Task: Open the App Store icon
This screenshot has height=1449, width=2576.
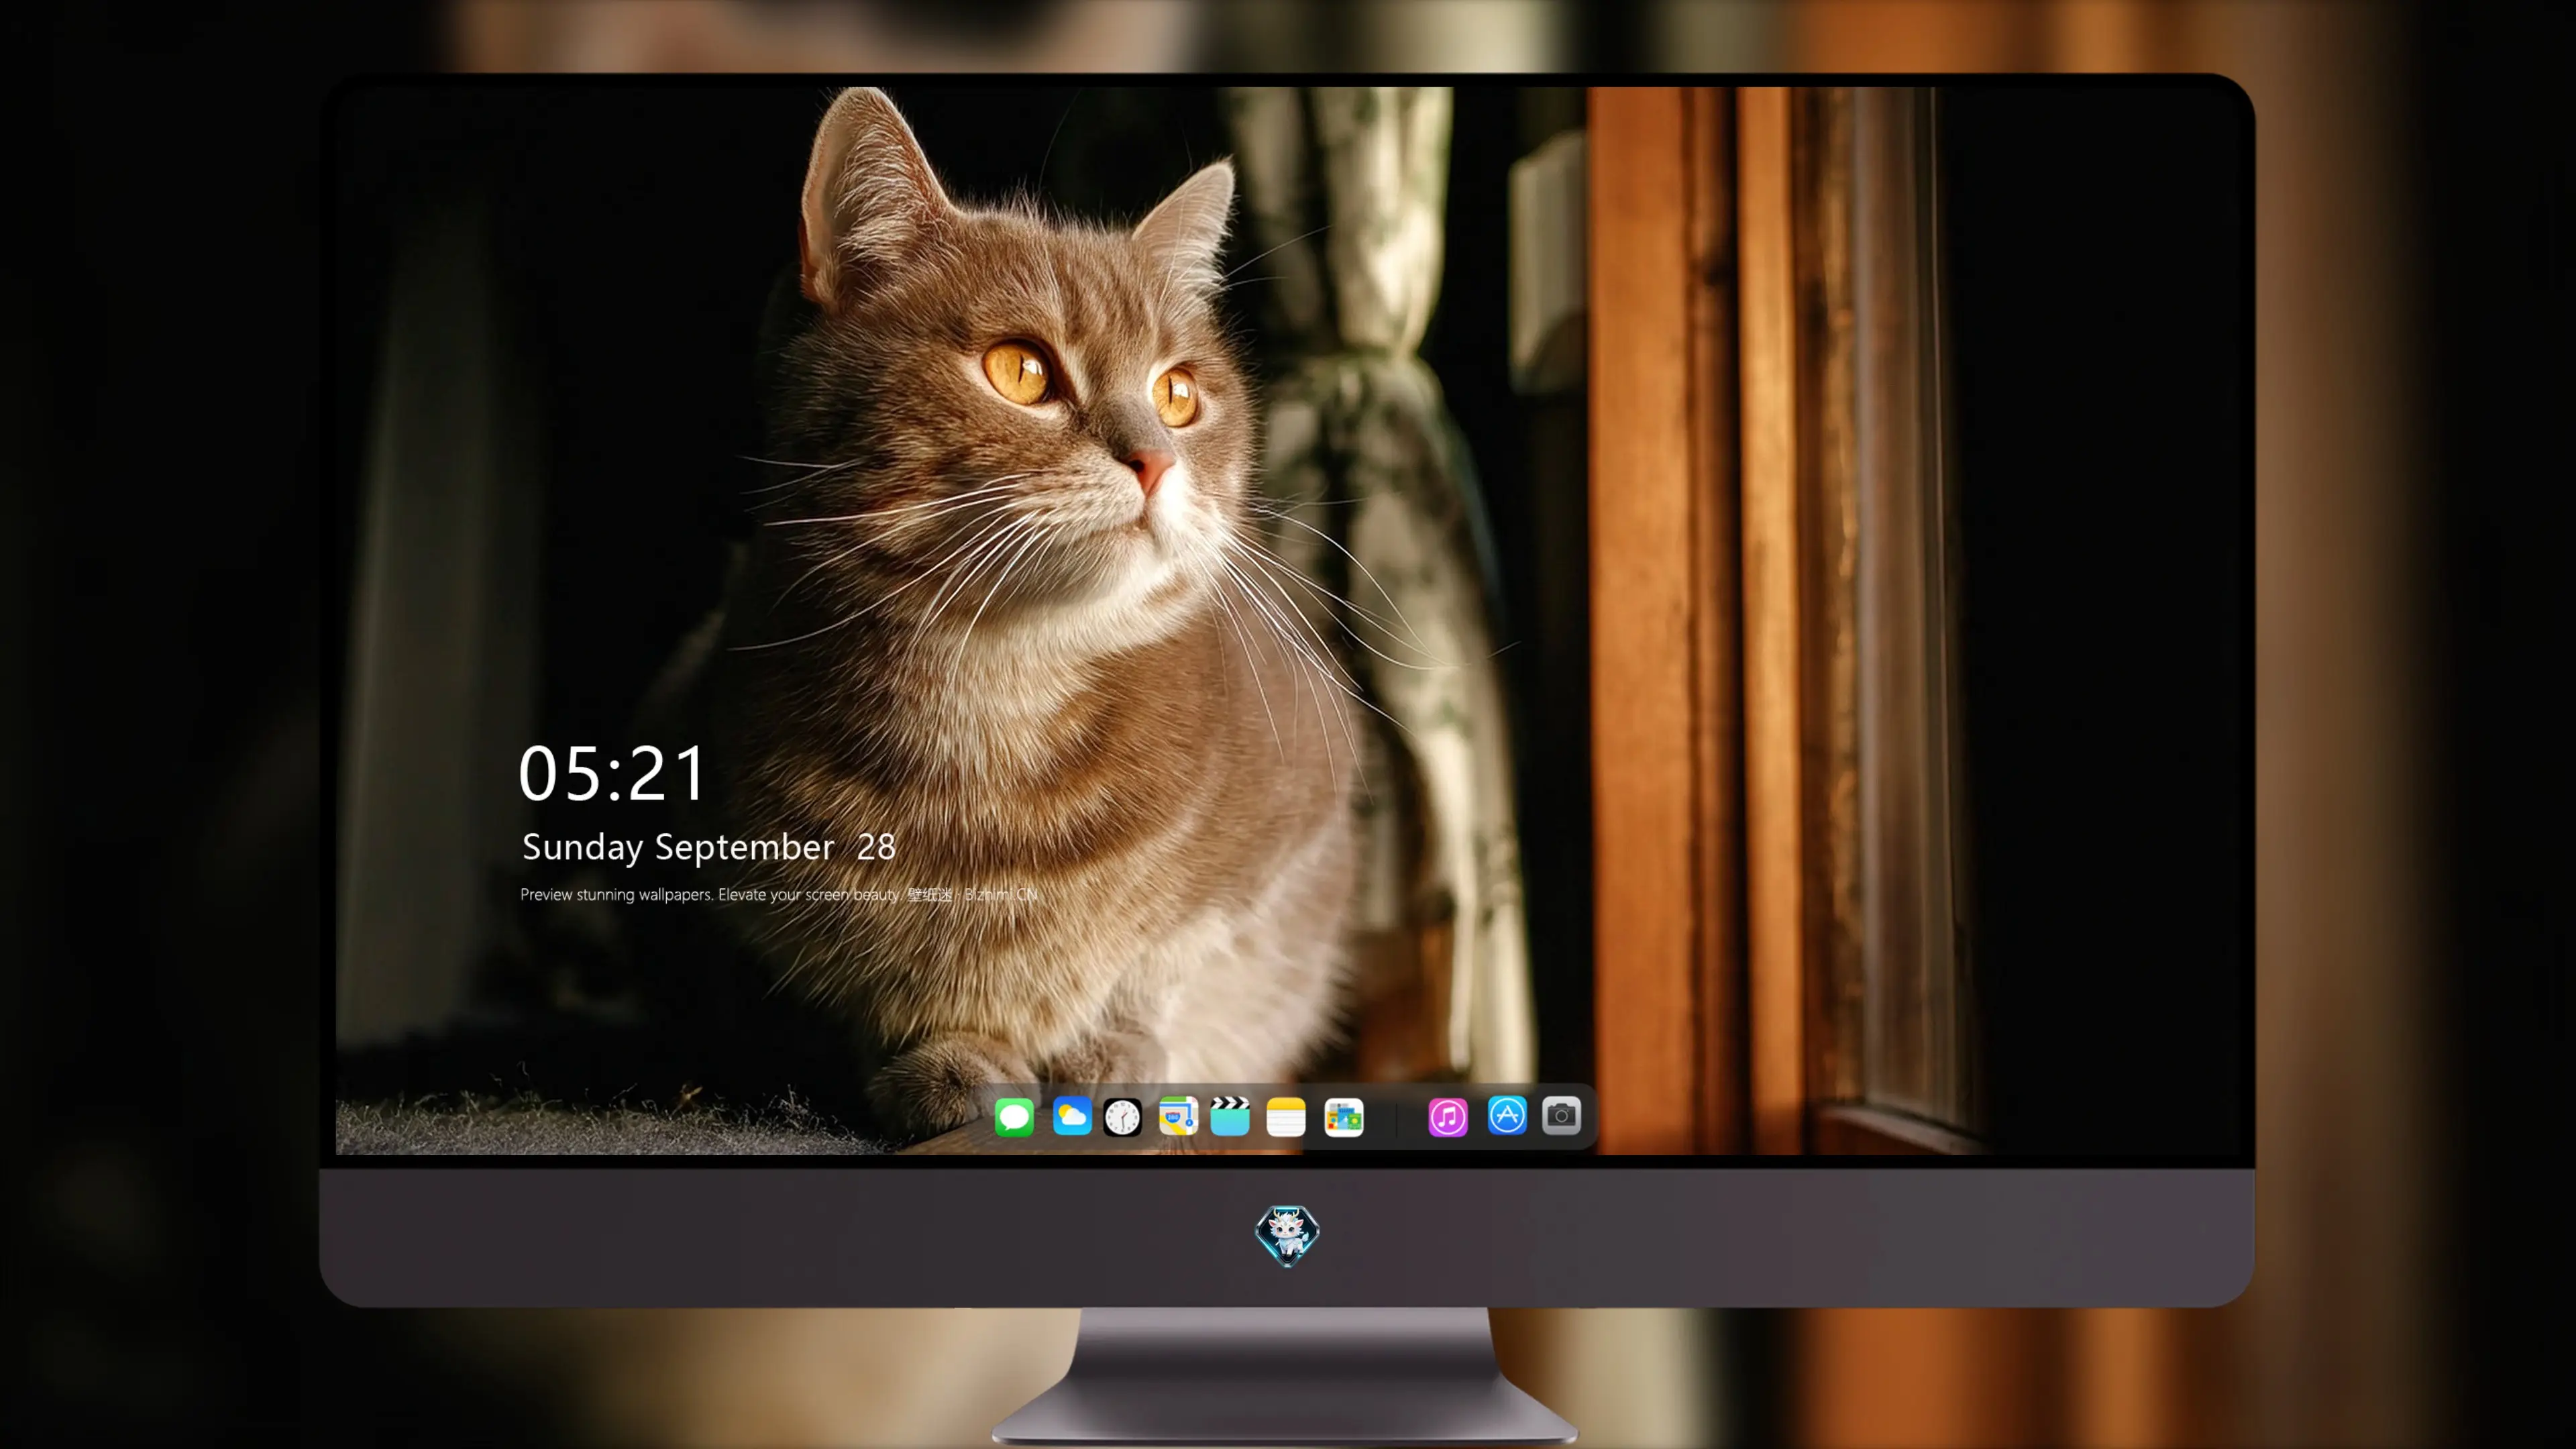Action: tap(1507, 1115)
